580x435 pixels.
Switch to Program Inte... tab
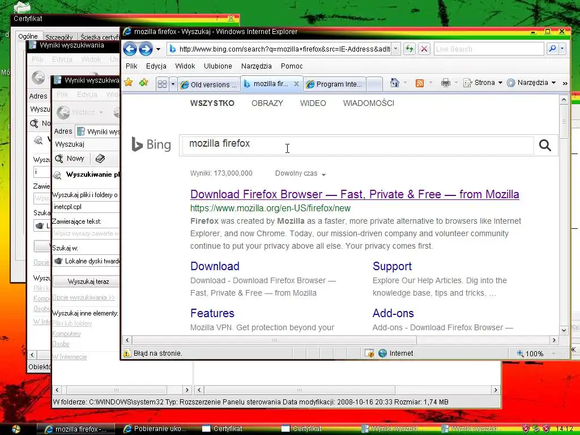point(335,84)
